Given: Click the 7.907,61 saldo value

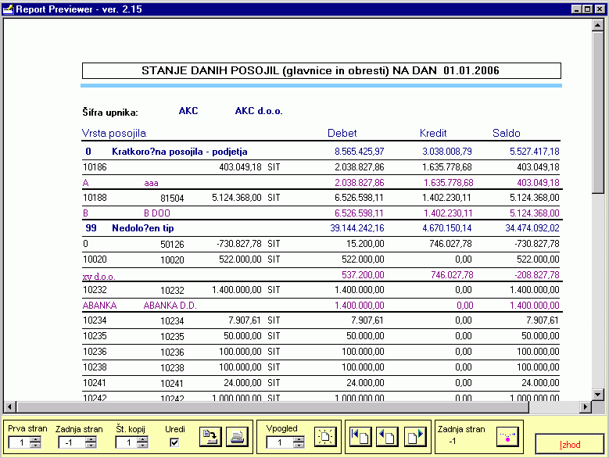Looking at the screenshot, I should click(543, 320).
